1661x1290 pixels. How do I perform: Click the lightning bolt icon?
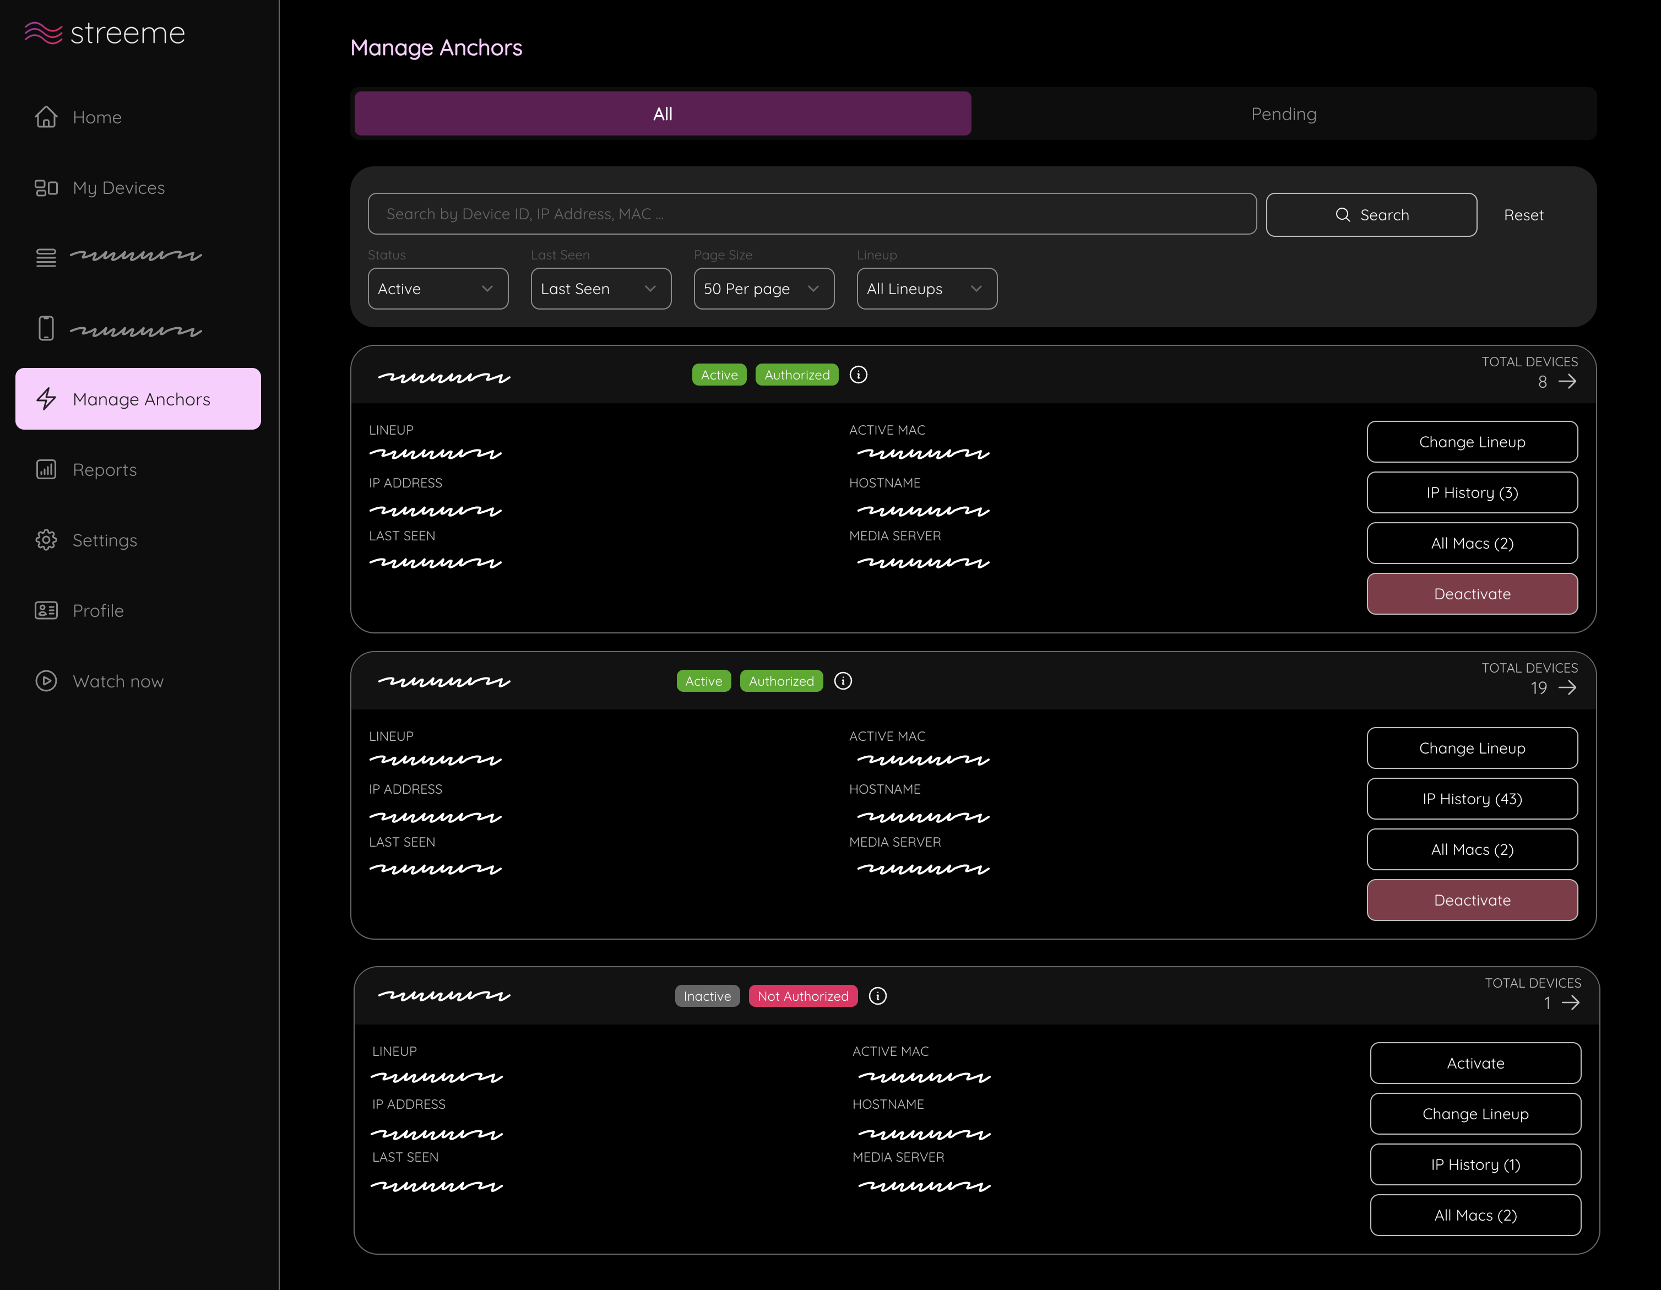46,399
